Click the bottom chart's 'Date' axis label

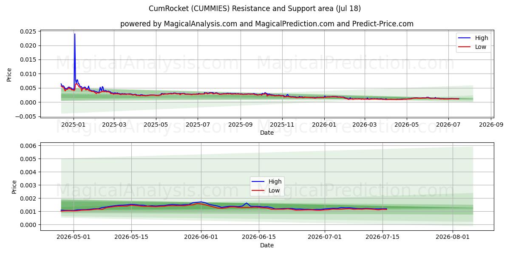click(x=267, y=245)
